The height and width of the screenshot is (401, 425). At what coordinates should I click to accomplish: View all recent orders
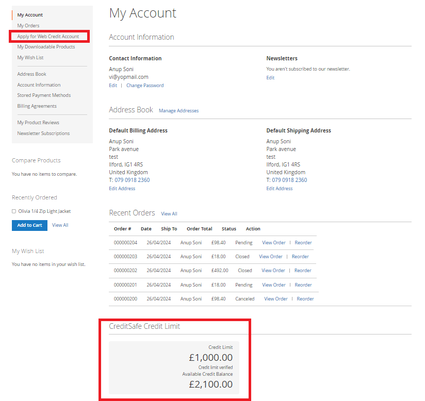[x=169, y=214]
